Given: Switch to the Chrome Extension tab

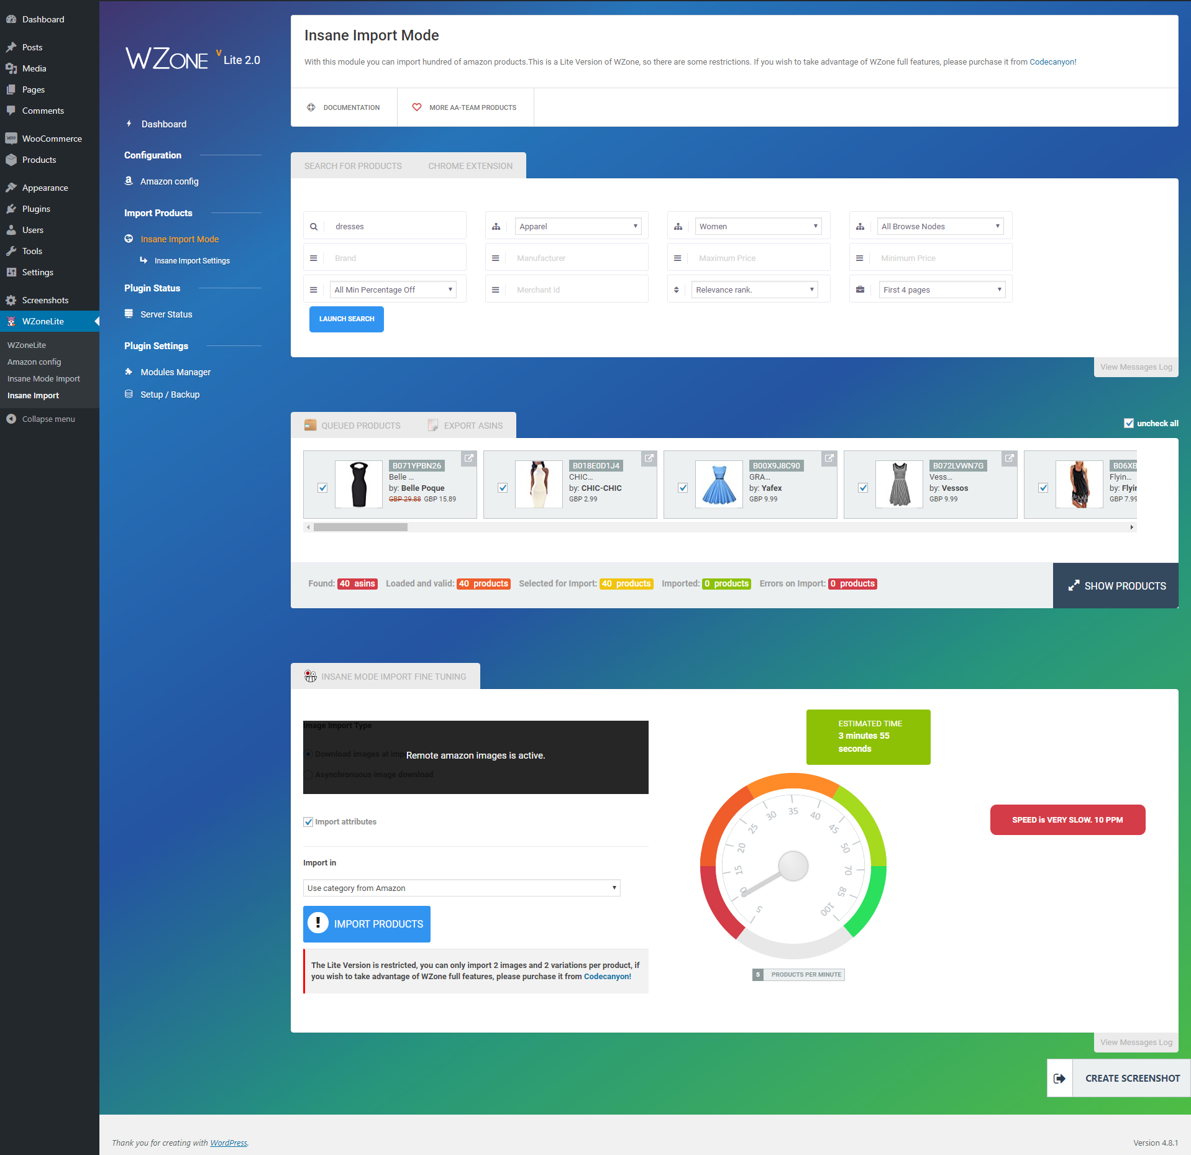Looking at the screenshot, I should (470, 166).
